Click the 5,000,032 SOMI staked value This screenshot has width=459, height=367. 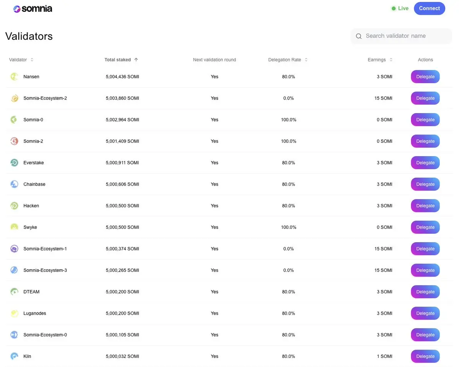122,356
